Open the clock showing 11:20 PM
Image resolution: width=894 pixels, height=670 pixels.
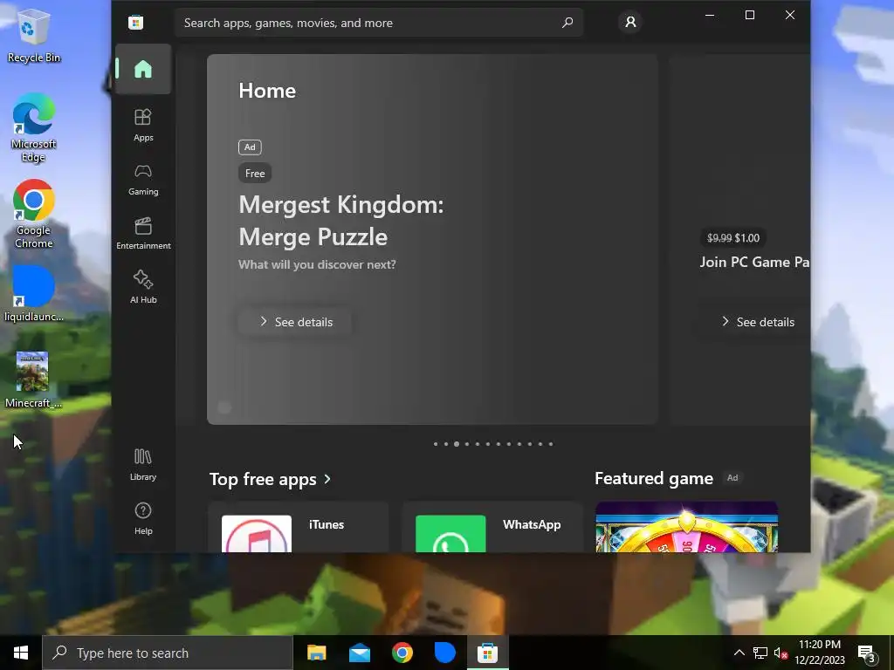pyautogui.click(x=820, y=653)
